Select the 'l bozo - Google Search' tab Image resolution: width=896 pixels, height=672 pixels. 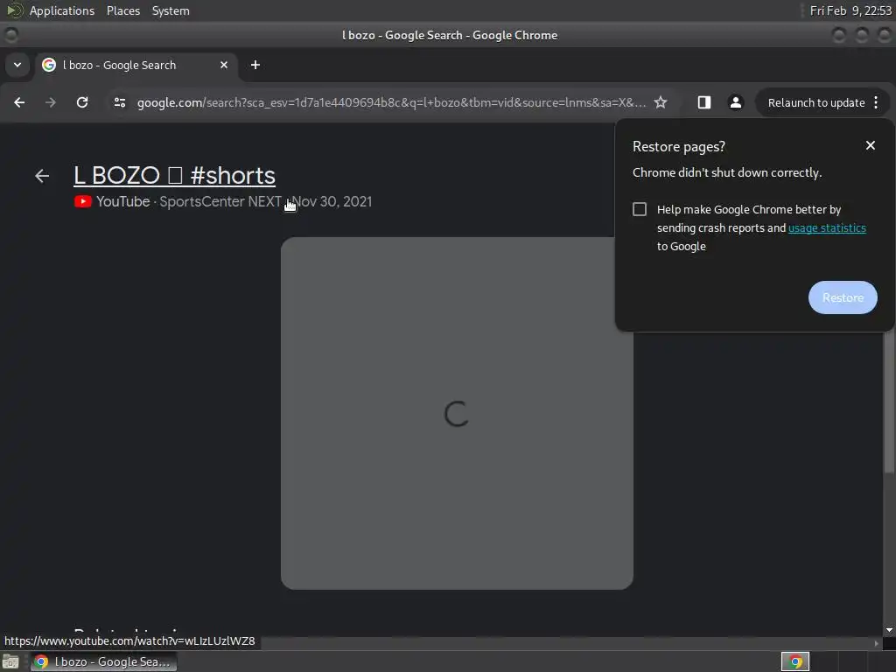136,65
